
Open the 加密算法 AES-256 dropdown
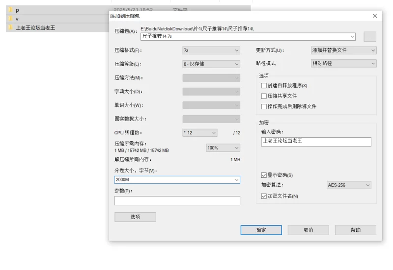[349, 185]
